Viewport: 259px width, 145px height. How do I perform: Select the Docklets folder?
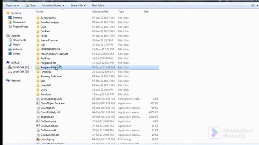[45, 31]
